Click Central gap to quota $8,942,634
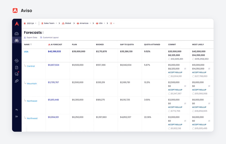The image size is (226, 144). tap(126, 65)
